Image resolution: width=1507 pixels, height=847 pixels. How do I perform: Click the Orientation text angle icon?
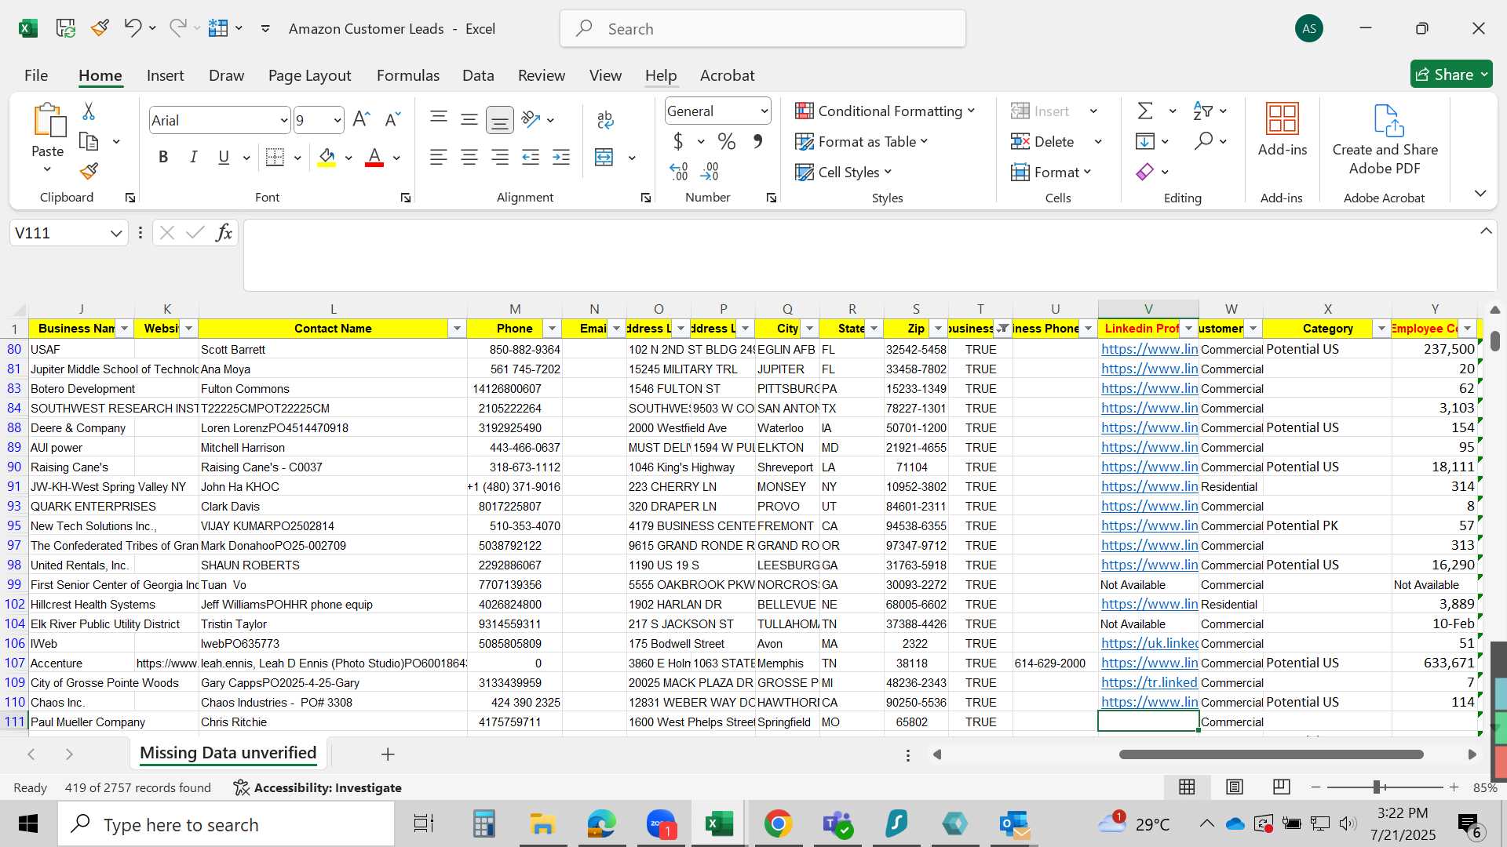pos(531,119)
